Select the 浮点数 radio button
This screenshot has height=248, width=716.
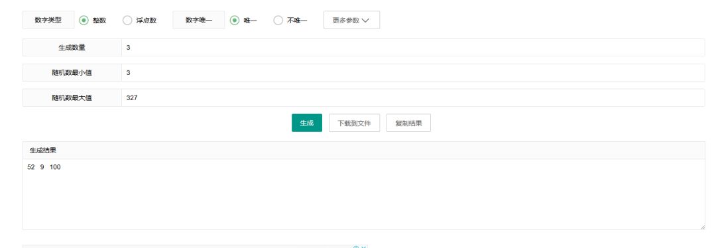127,20
